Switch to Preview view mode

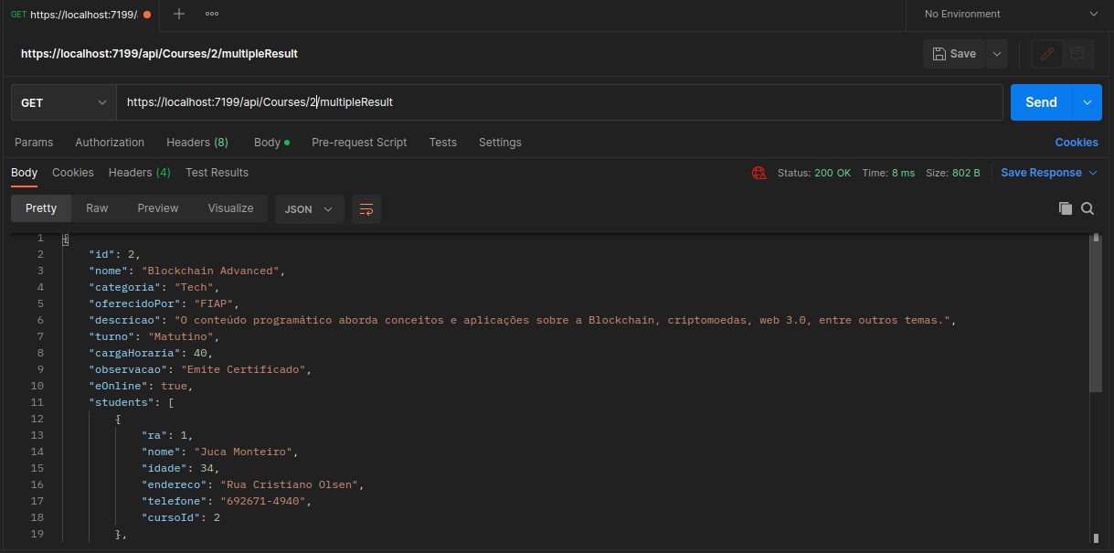click(158, 208)
